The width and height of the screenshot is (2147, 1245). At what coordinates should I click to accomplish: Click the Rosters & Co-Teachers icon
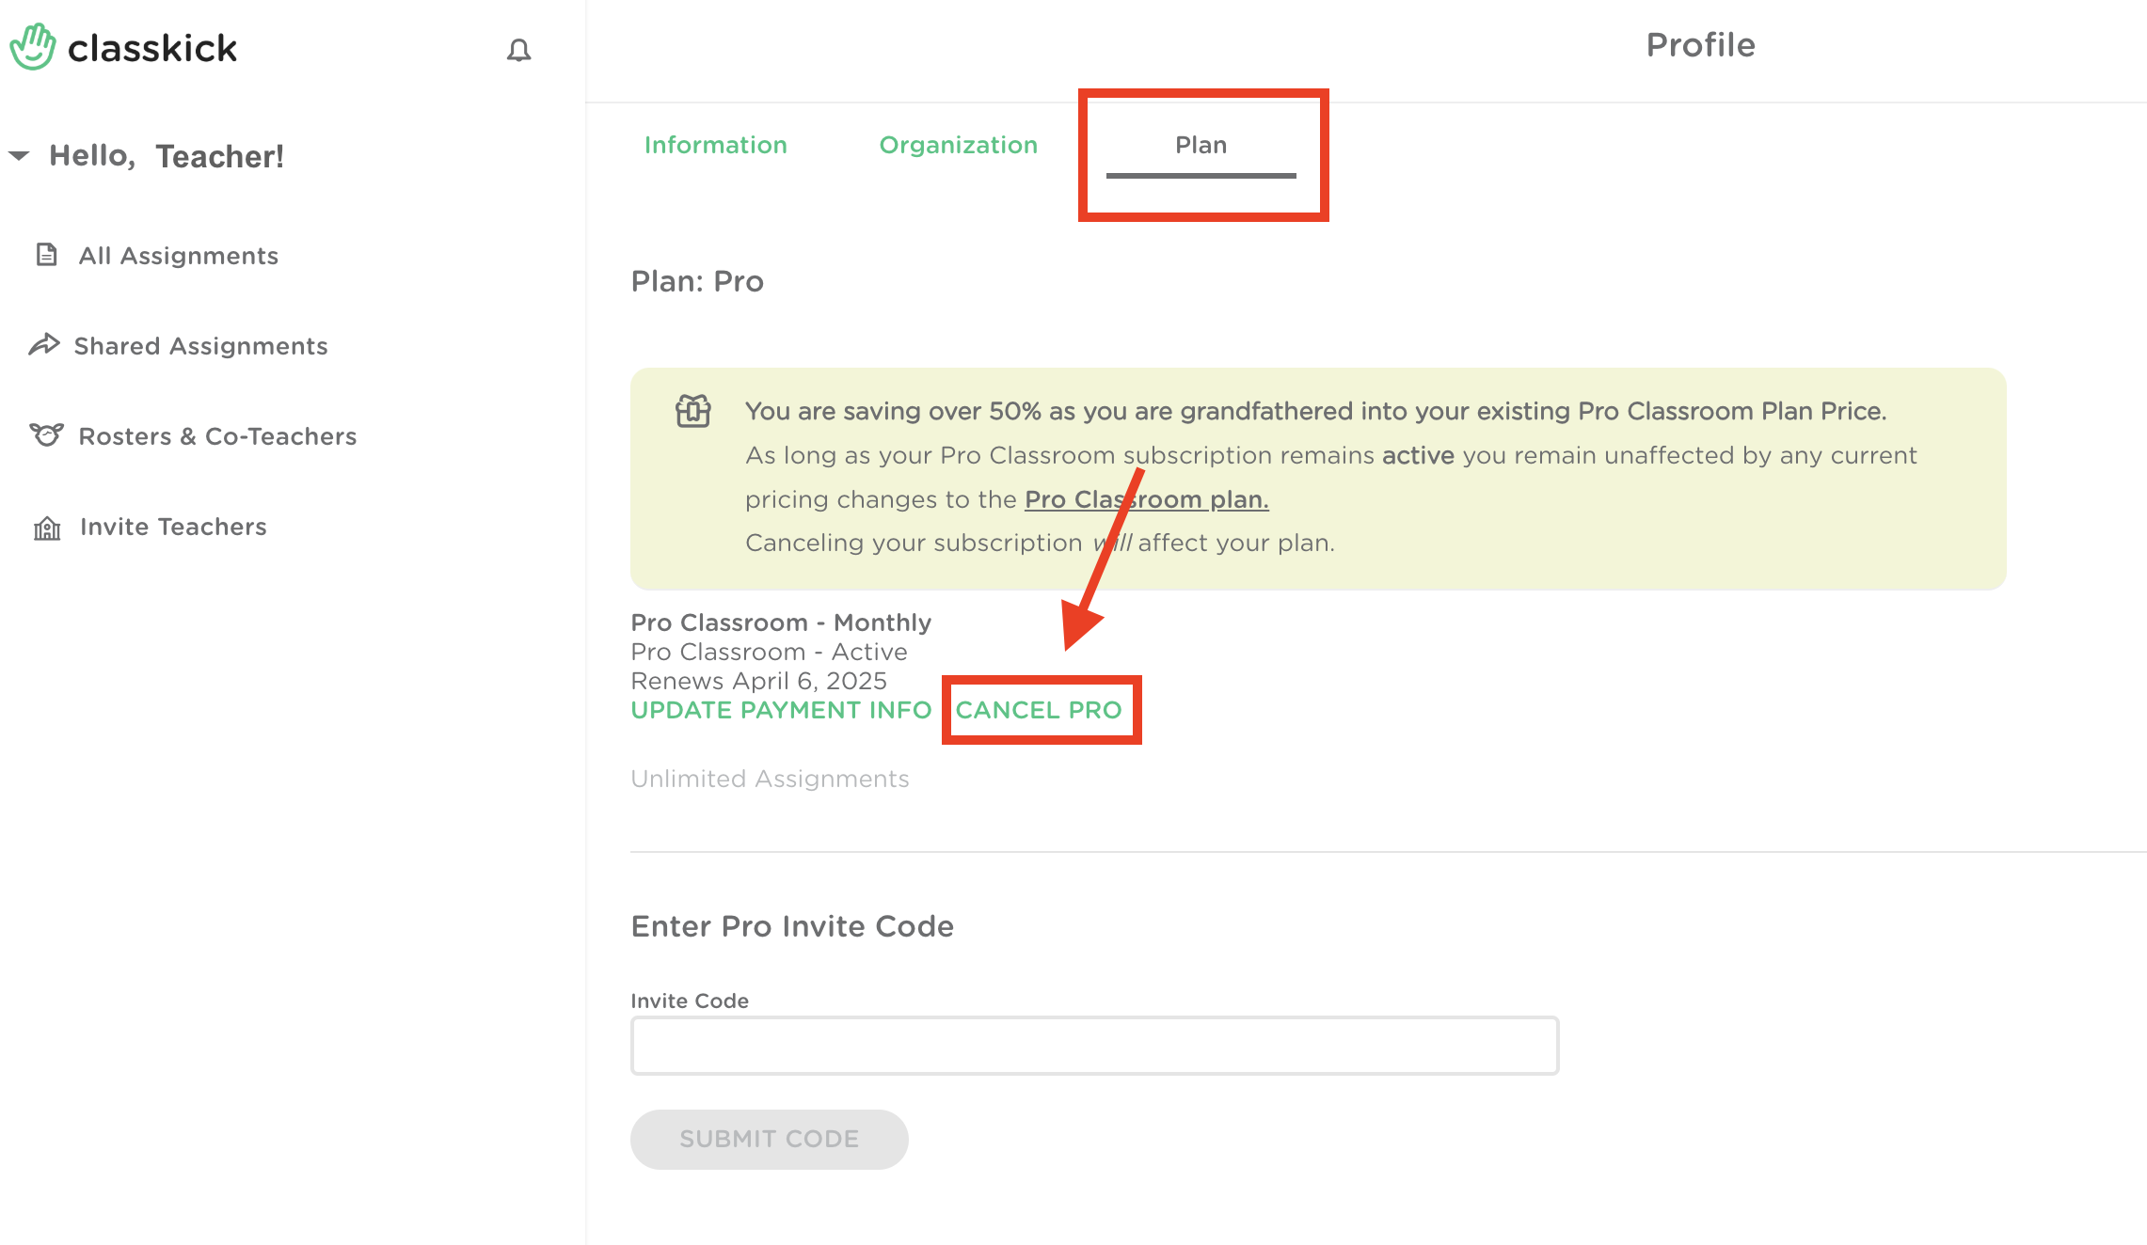[x=46, y=434]
